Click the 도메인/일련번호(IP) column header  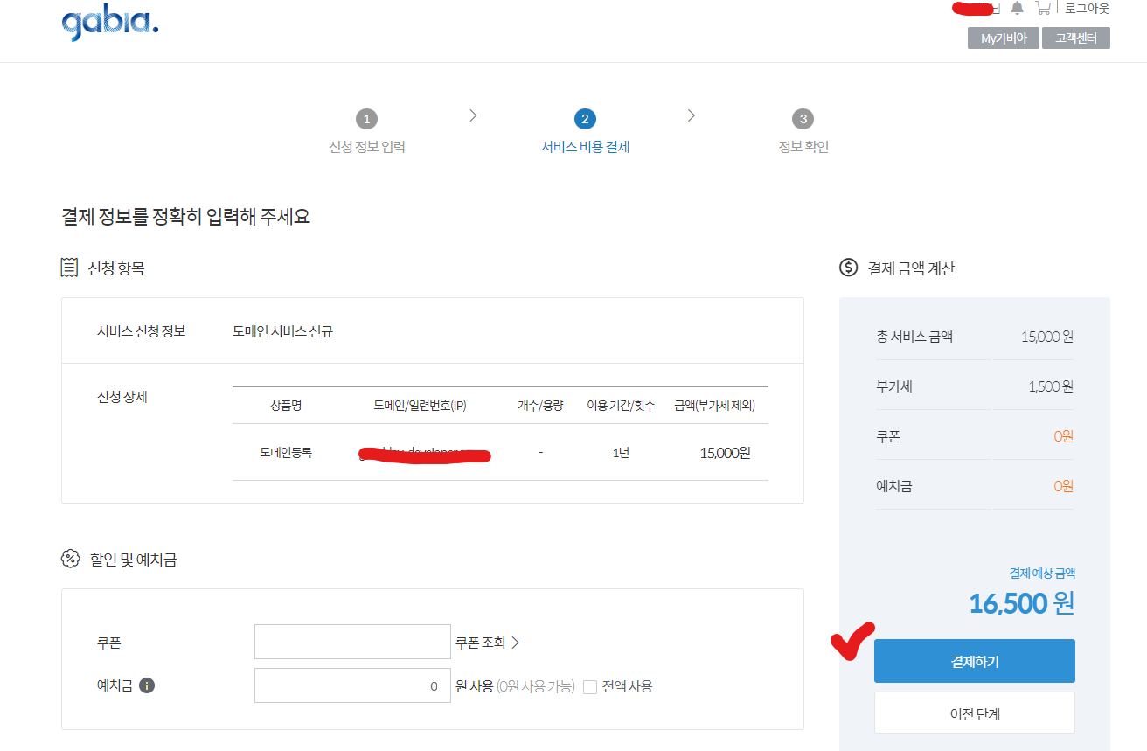coord(420,406)
